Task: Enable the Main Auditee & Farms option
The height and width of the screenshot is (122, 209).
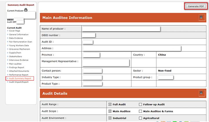Action: tap(140, 111)
